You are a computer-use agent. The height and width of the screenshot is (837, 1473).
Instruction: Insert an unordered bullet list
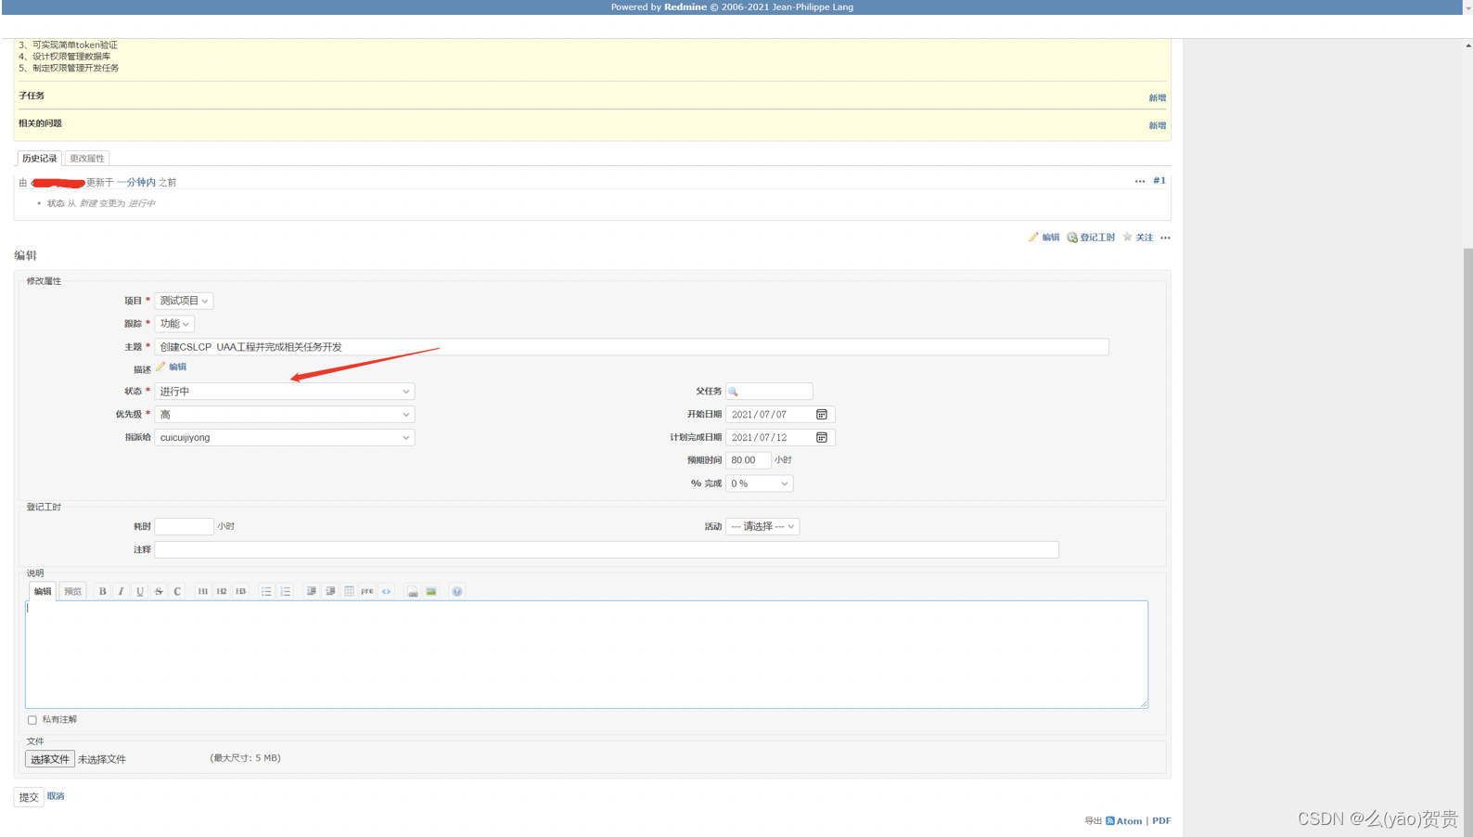click(266, 591)
